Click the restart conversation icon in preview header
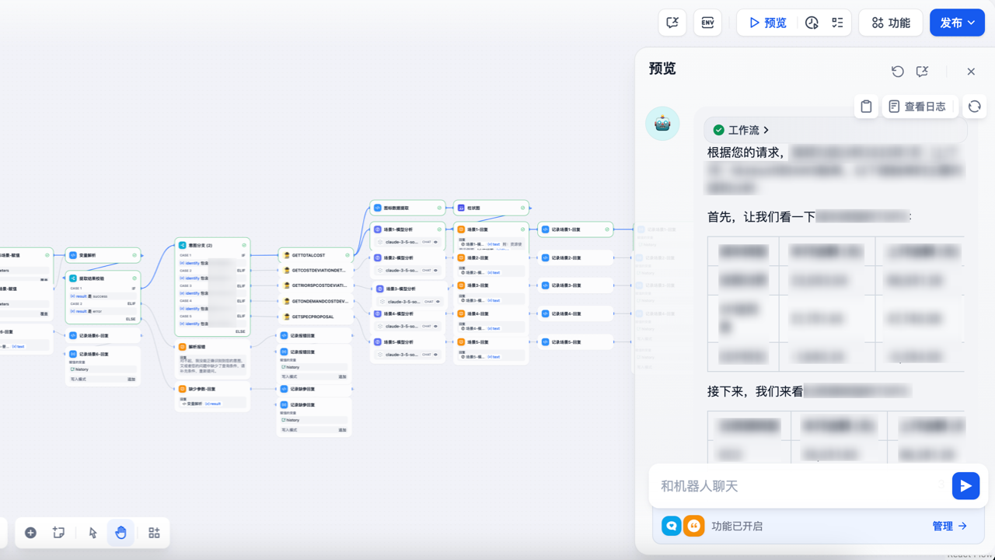Screen dimensions: 995x560 coord(898,72)
